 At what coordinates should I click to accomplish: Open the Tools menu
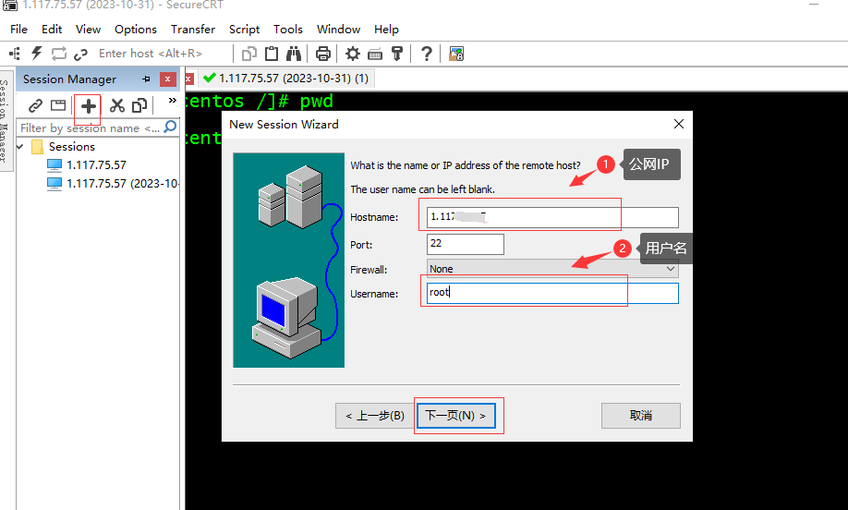(288, 30)
